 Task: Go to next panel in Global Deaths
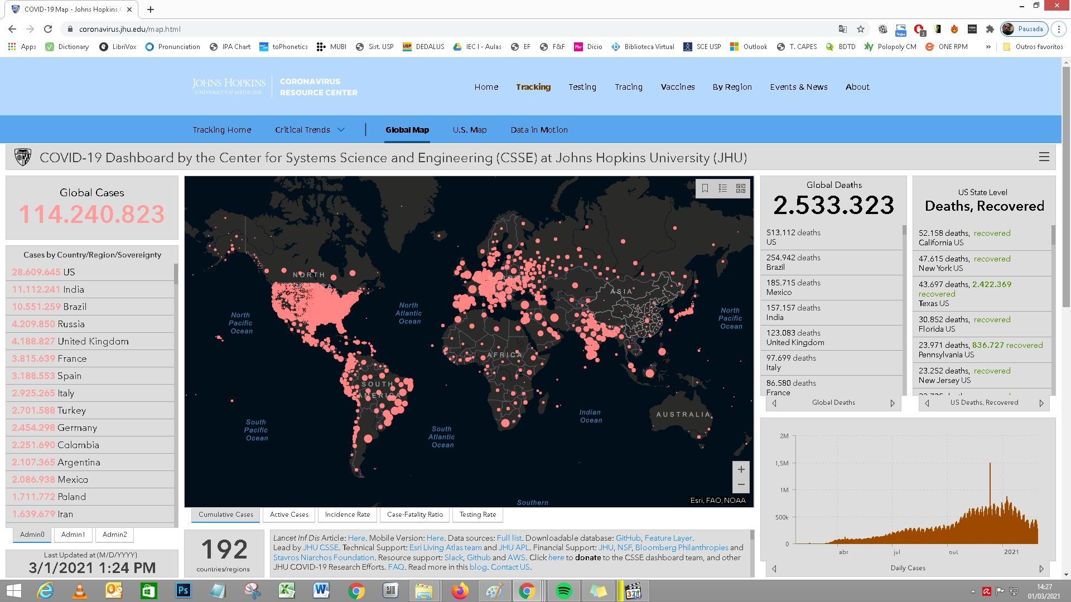coord(893,403)
